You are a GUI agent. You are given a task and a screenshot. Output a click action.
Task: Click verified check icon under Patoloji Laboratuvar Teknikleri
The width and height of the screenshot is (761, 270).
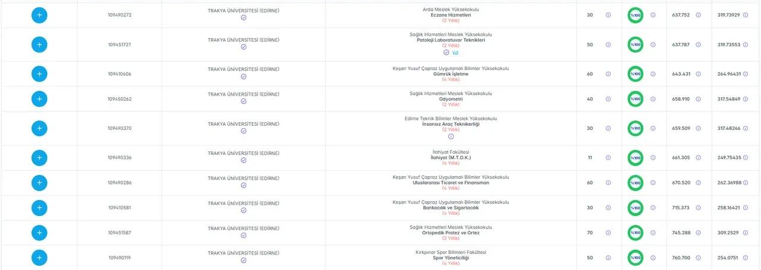[446, 52]
